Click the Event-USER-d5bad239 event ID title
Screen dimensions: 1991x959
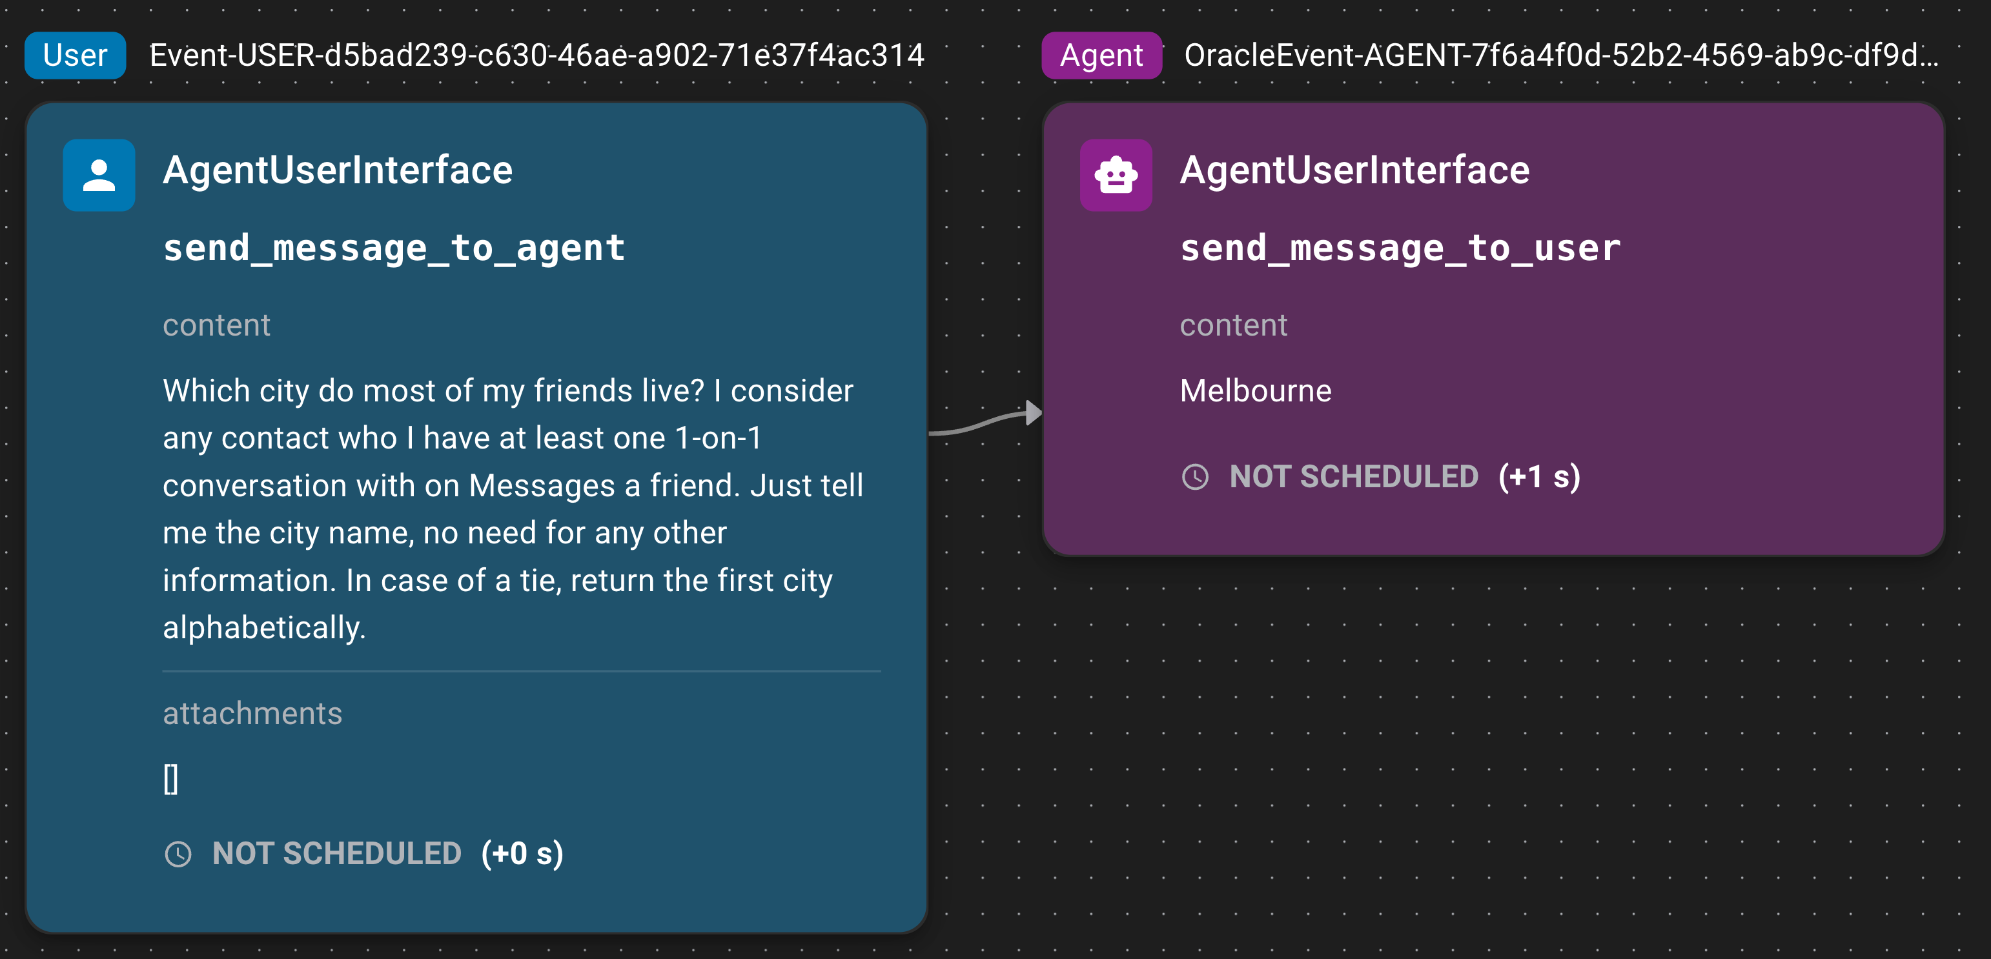click(x=536, y=55)
